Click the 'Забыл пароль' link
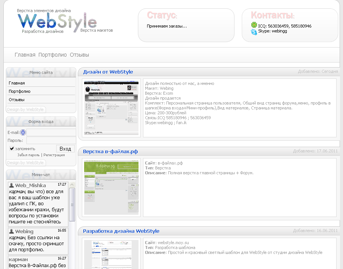The image size is (343, 269). (28, 155)
